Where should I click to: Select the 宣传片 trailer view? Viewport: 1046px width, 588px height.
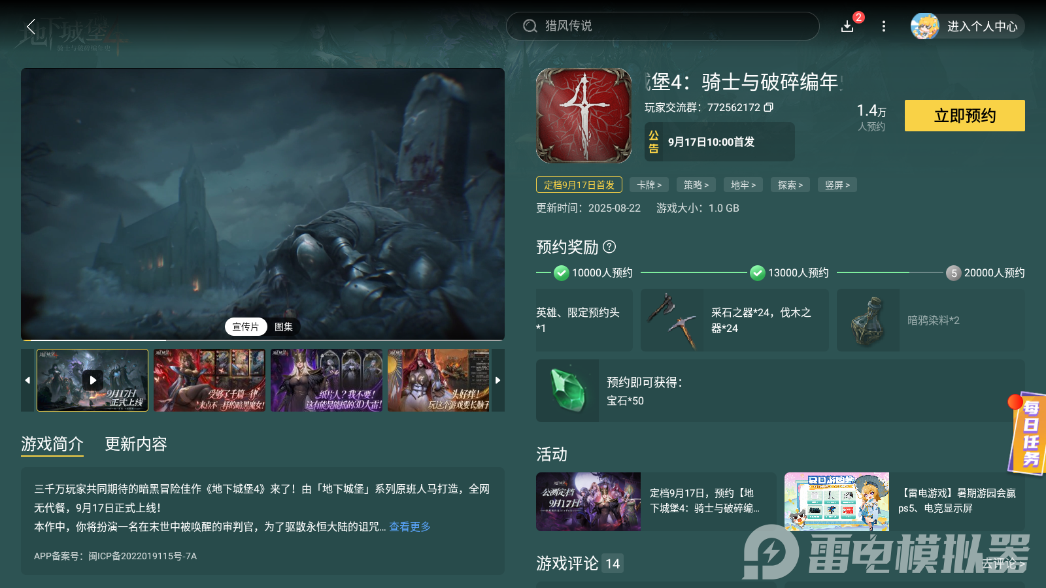click(x=245, y=327)
